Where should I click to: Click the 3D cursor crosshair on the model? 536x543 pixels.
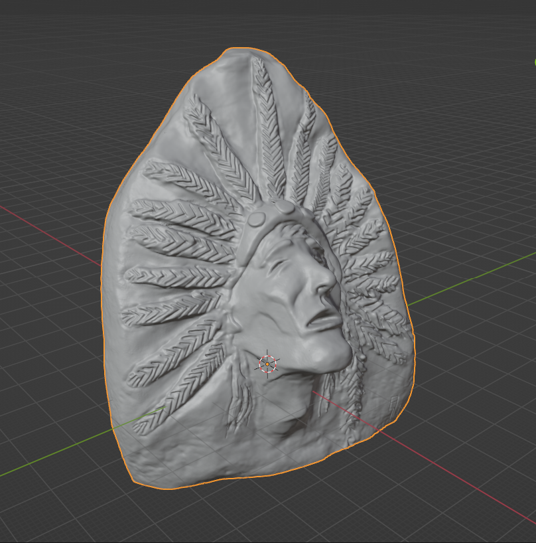[x=267, y=363]
